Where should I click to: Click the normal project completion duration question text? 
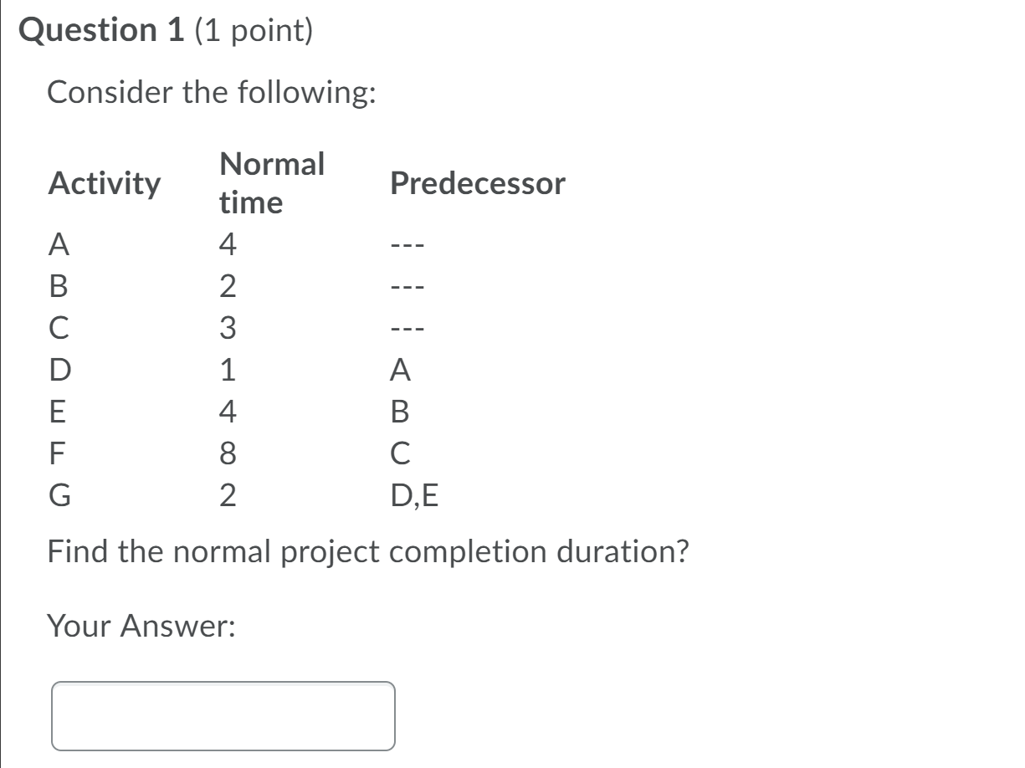(368, 550)
